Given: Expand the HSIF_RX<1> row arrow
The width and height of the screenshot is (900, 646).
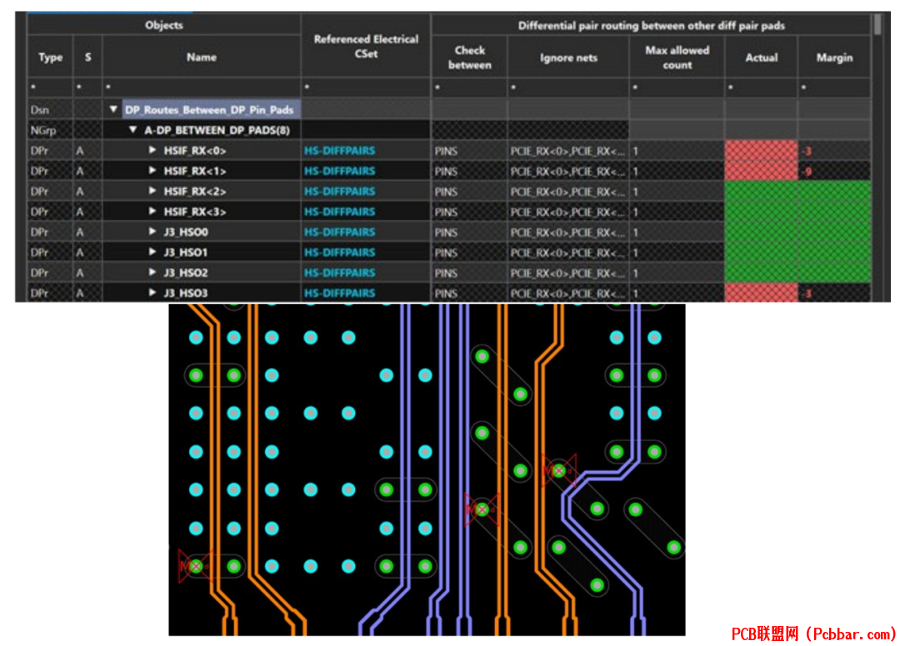Looking at the screenshot, I should click(152, 171).
